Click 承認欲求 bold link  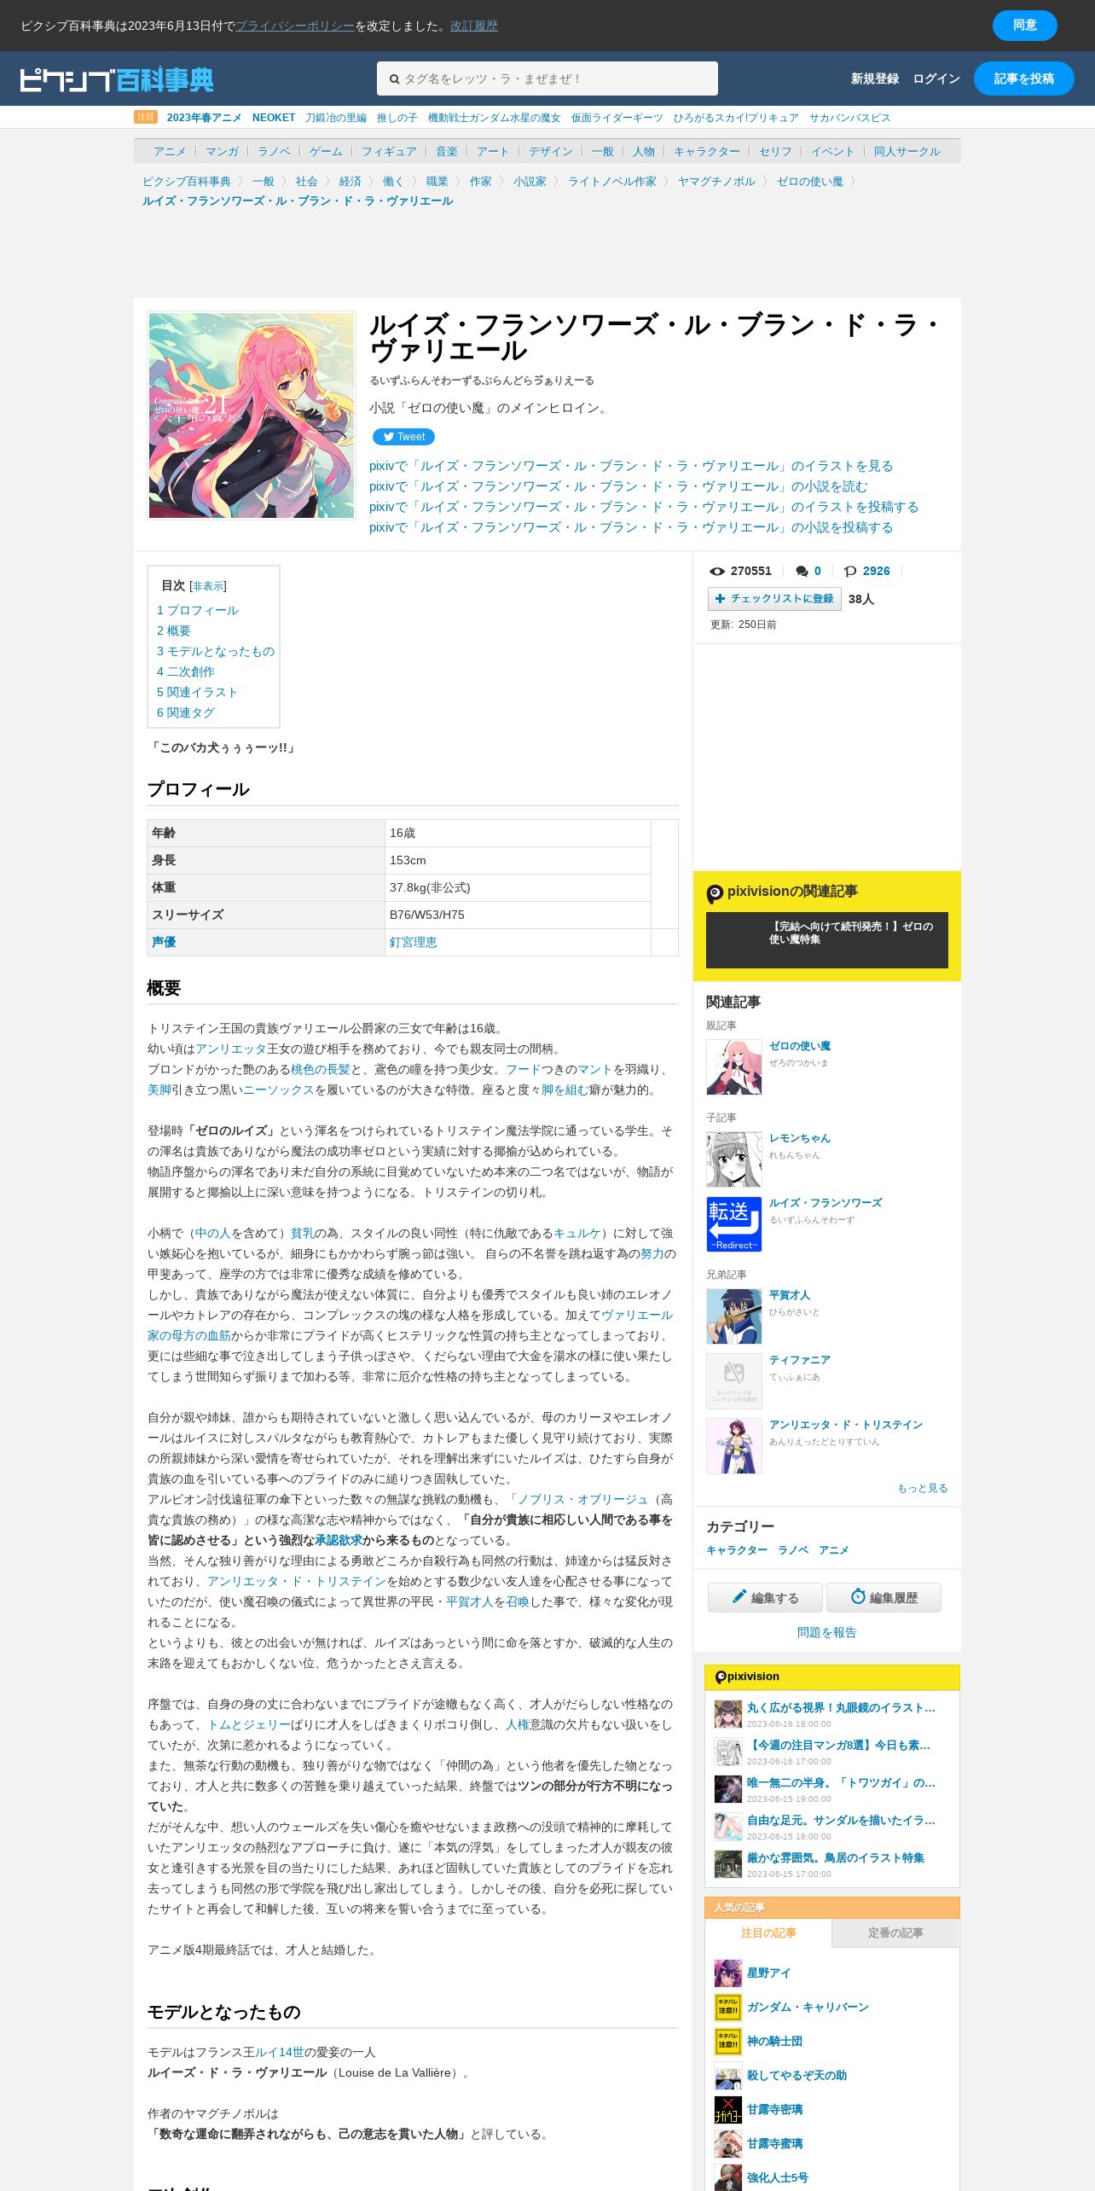(x=339, y=1540)
